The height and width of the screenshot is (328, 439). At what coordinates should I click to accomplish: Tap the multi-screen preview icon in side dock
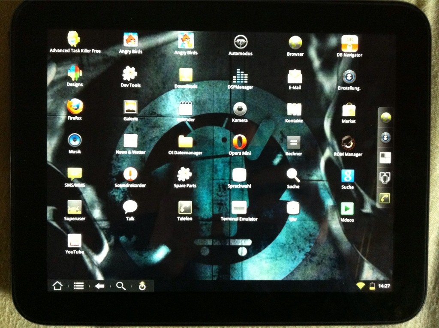(385, 178)
